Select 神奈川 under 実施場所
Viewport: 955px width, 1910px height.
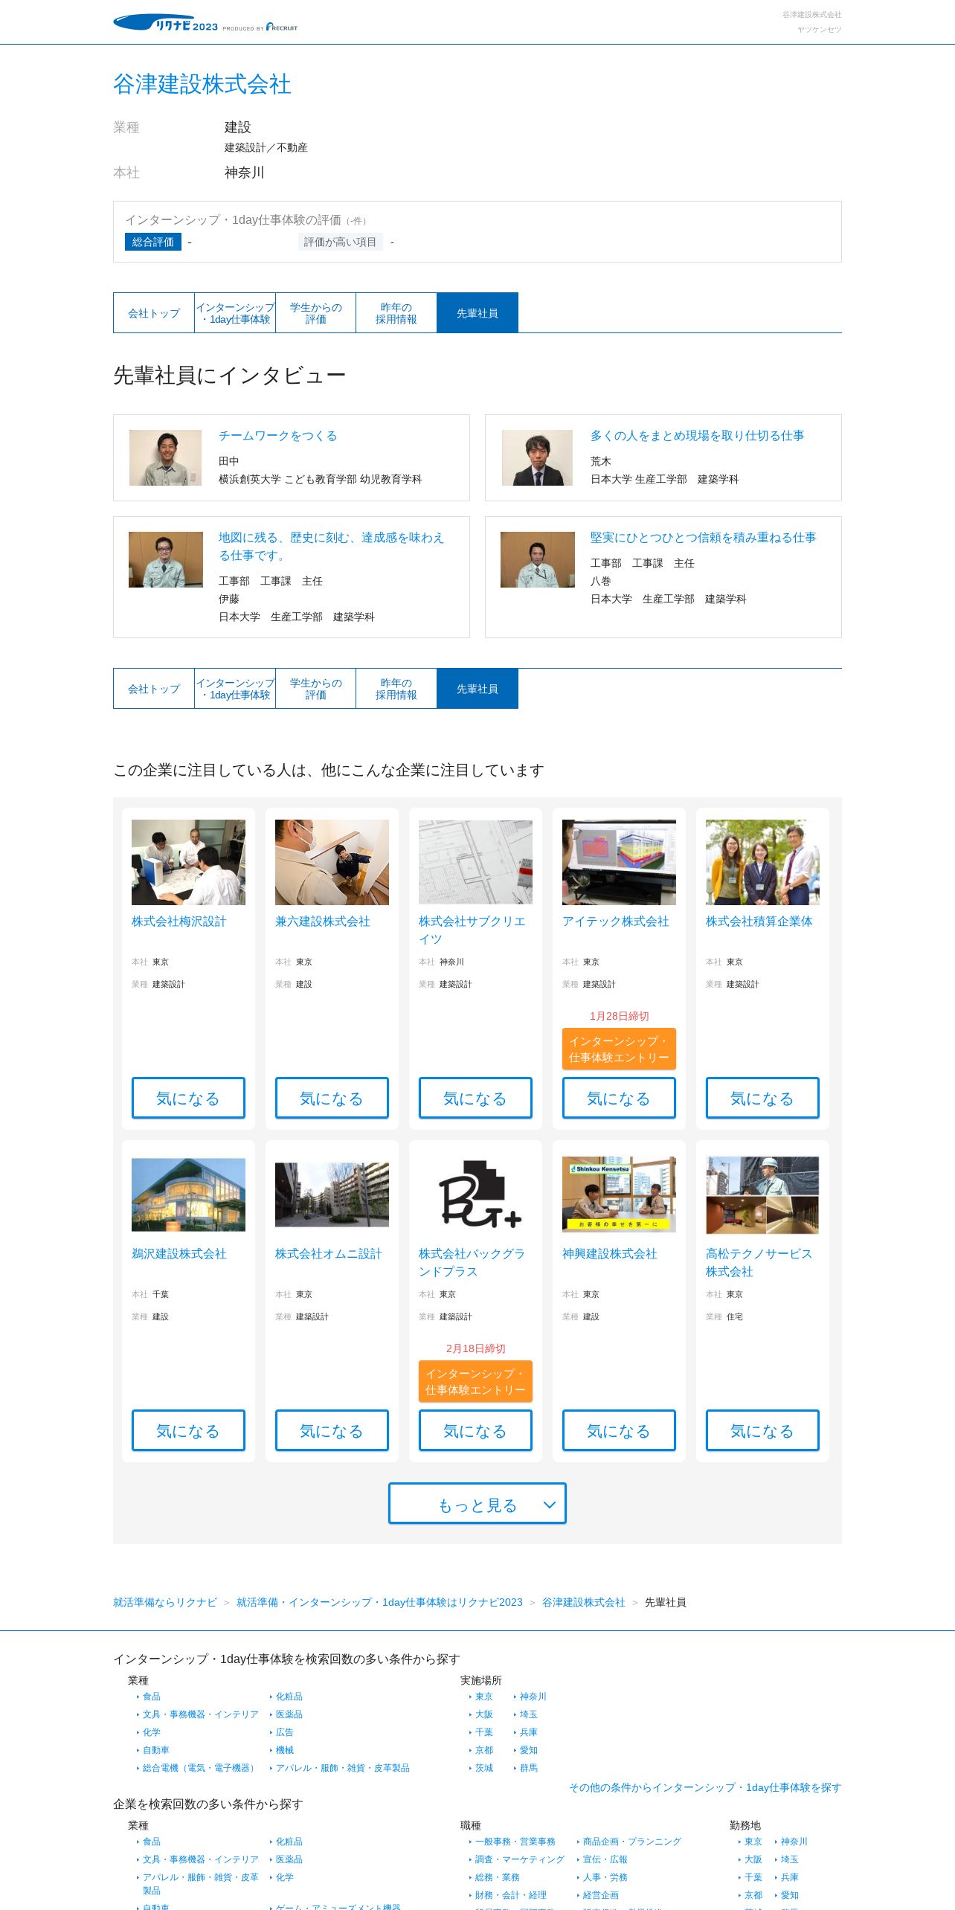click(533, 1697)
